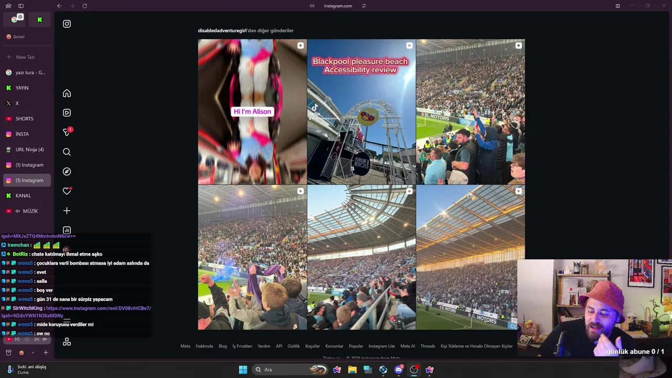672x378 pixels.
Task: Switch to the KANAL tab
Action: tap(27, 196)
